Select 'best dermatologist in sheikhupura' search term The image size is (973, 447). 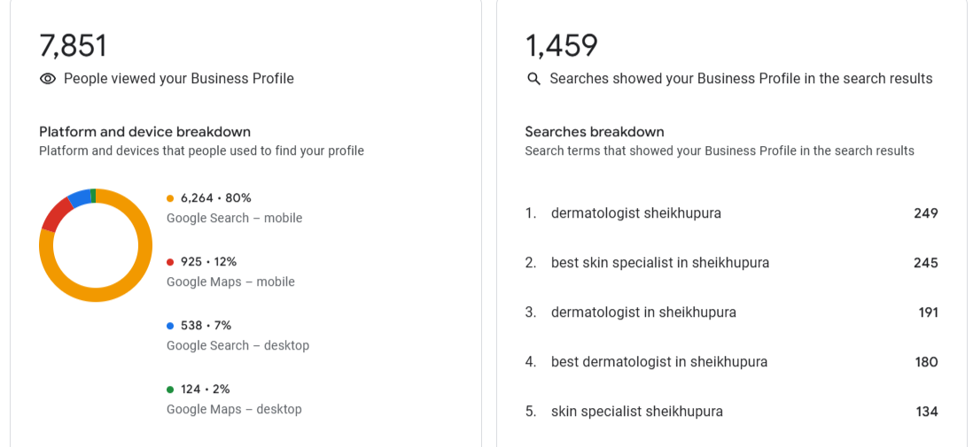(658, 362)
